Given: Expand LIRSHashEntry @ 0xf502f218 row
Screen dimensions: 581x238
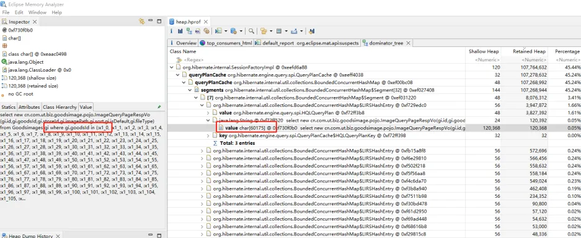Looking at the screenshot, I should click(202, 166).
